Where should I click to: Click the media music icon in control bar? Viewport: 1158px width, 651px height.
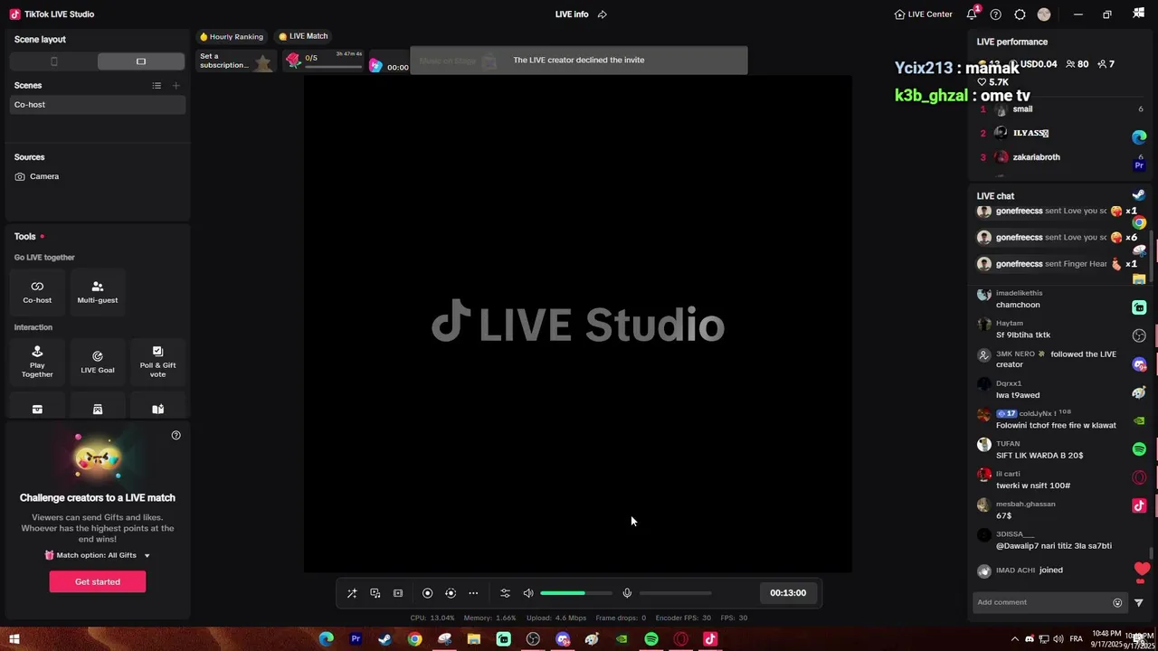click(375, 593)
